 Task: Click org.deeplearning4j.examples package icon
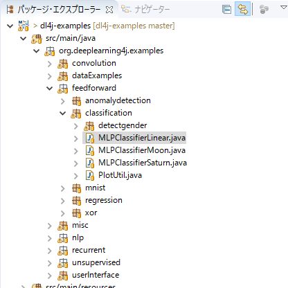pyautogui.click(x=50, y=51)
